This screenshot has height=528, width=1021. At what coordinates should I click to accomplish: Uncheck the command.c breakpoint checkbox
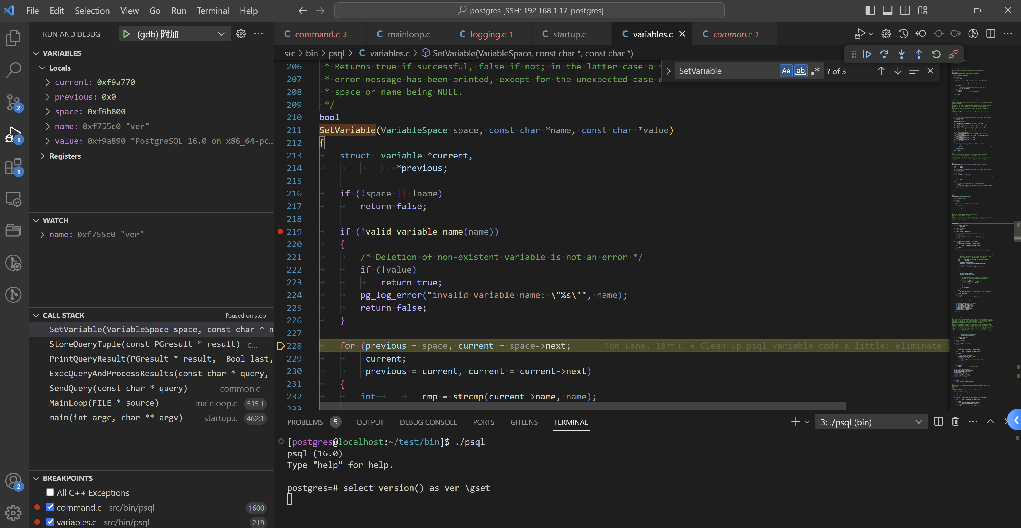click(50, 507)
